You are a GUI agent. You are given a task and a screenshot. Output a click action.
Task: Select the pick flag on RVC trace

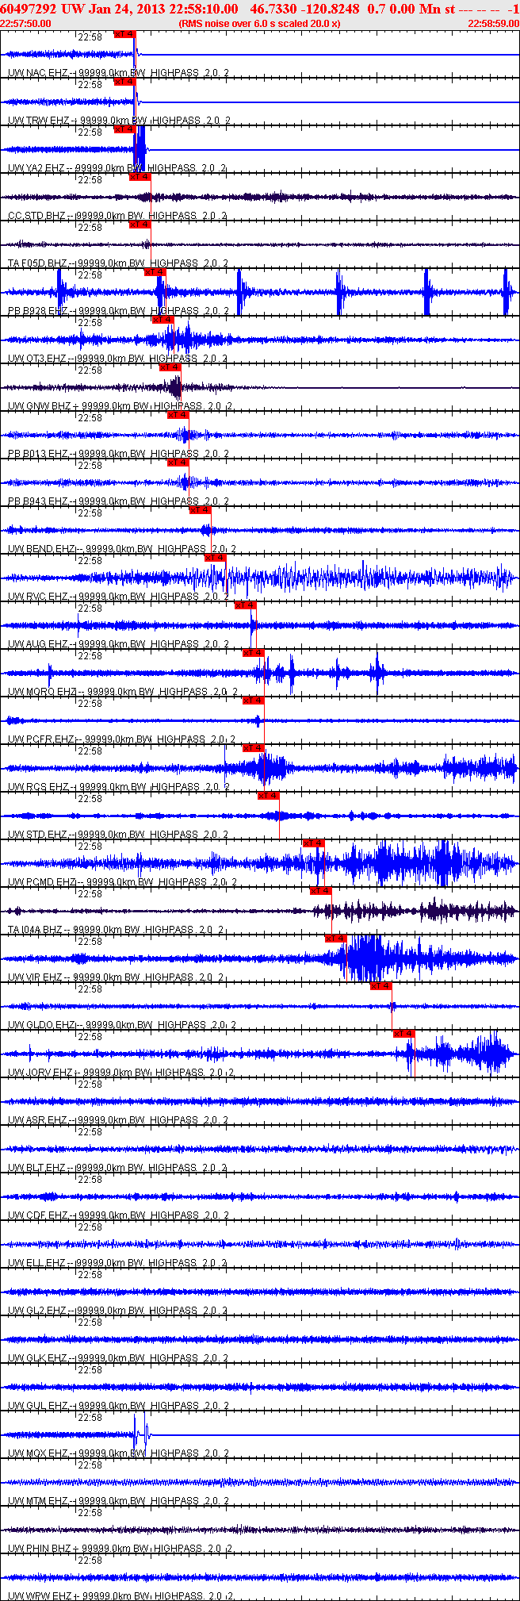point(215,558)
